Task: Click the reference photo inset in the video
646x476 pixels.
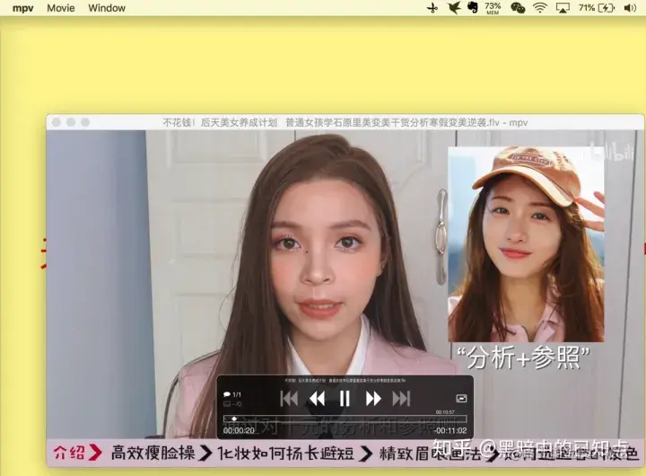Action: (526, 244)
